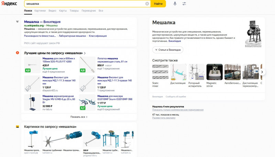Click Показать только коммерческие предложения
Image resolution: width=275 pixels, height=157 pixels.
(x=178, y=110)
